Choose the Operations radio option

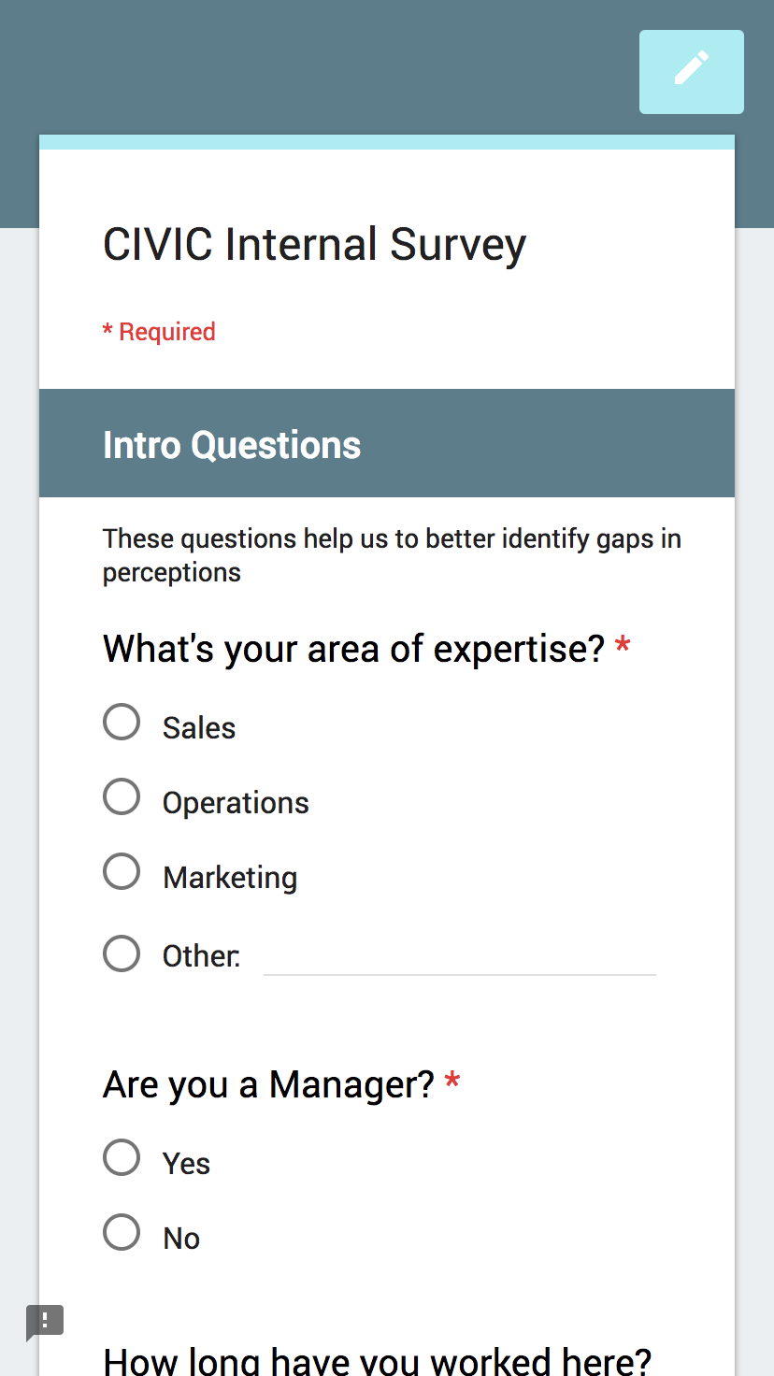(122, 797)
